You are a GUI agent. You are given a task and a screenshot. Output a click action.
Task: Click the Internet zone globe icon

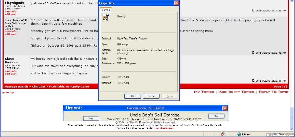[x=239, y=134]
